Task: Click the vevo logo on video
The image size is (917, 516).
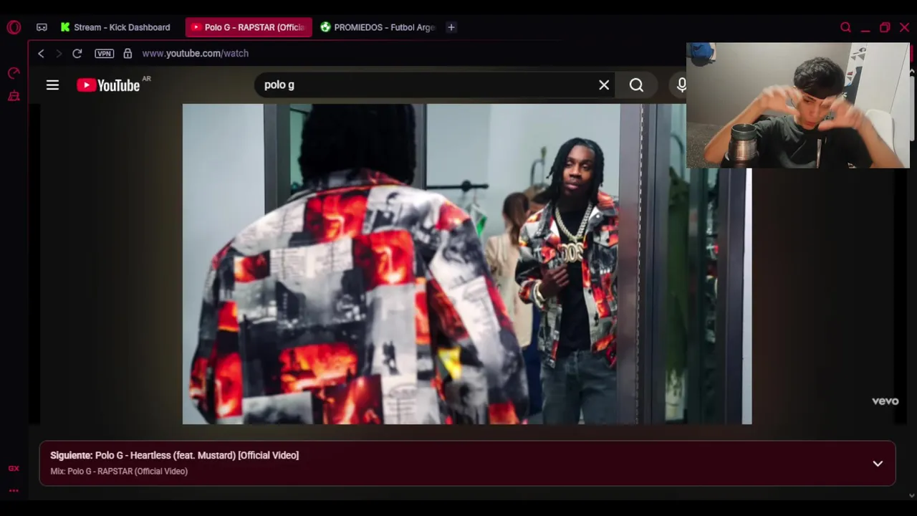Action: click(885, 401)
